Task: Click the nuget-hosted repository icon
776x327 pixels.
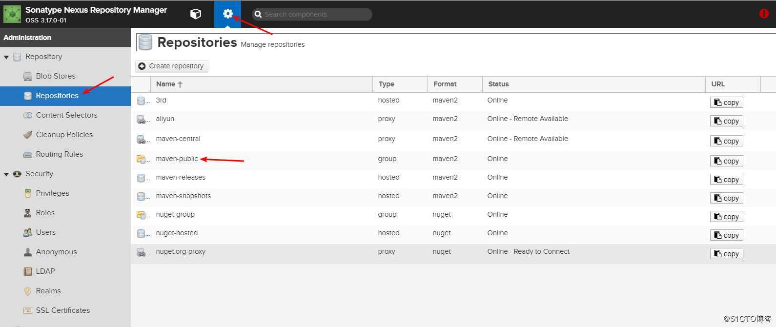Action: (142, 234)
